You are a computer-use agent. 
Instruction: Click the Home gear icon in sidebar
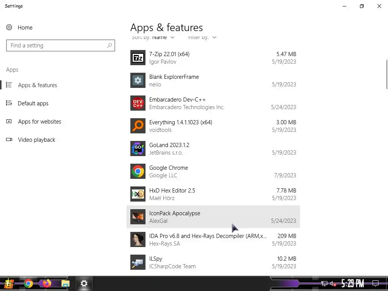pyautogui.click(x=9, y=27)
